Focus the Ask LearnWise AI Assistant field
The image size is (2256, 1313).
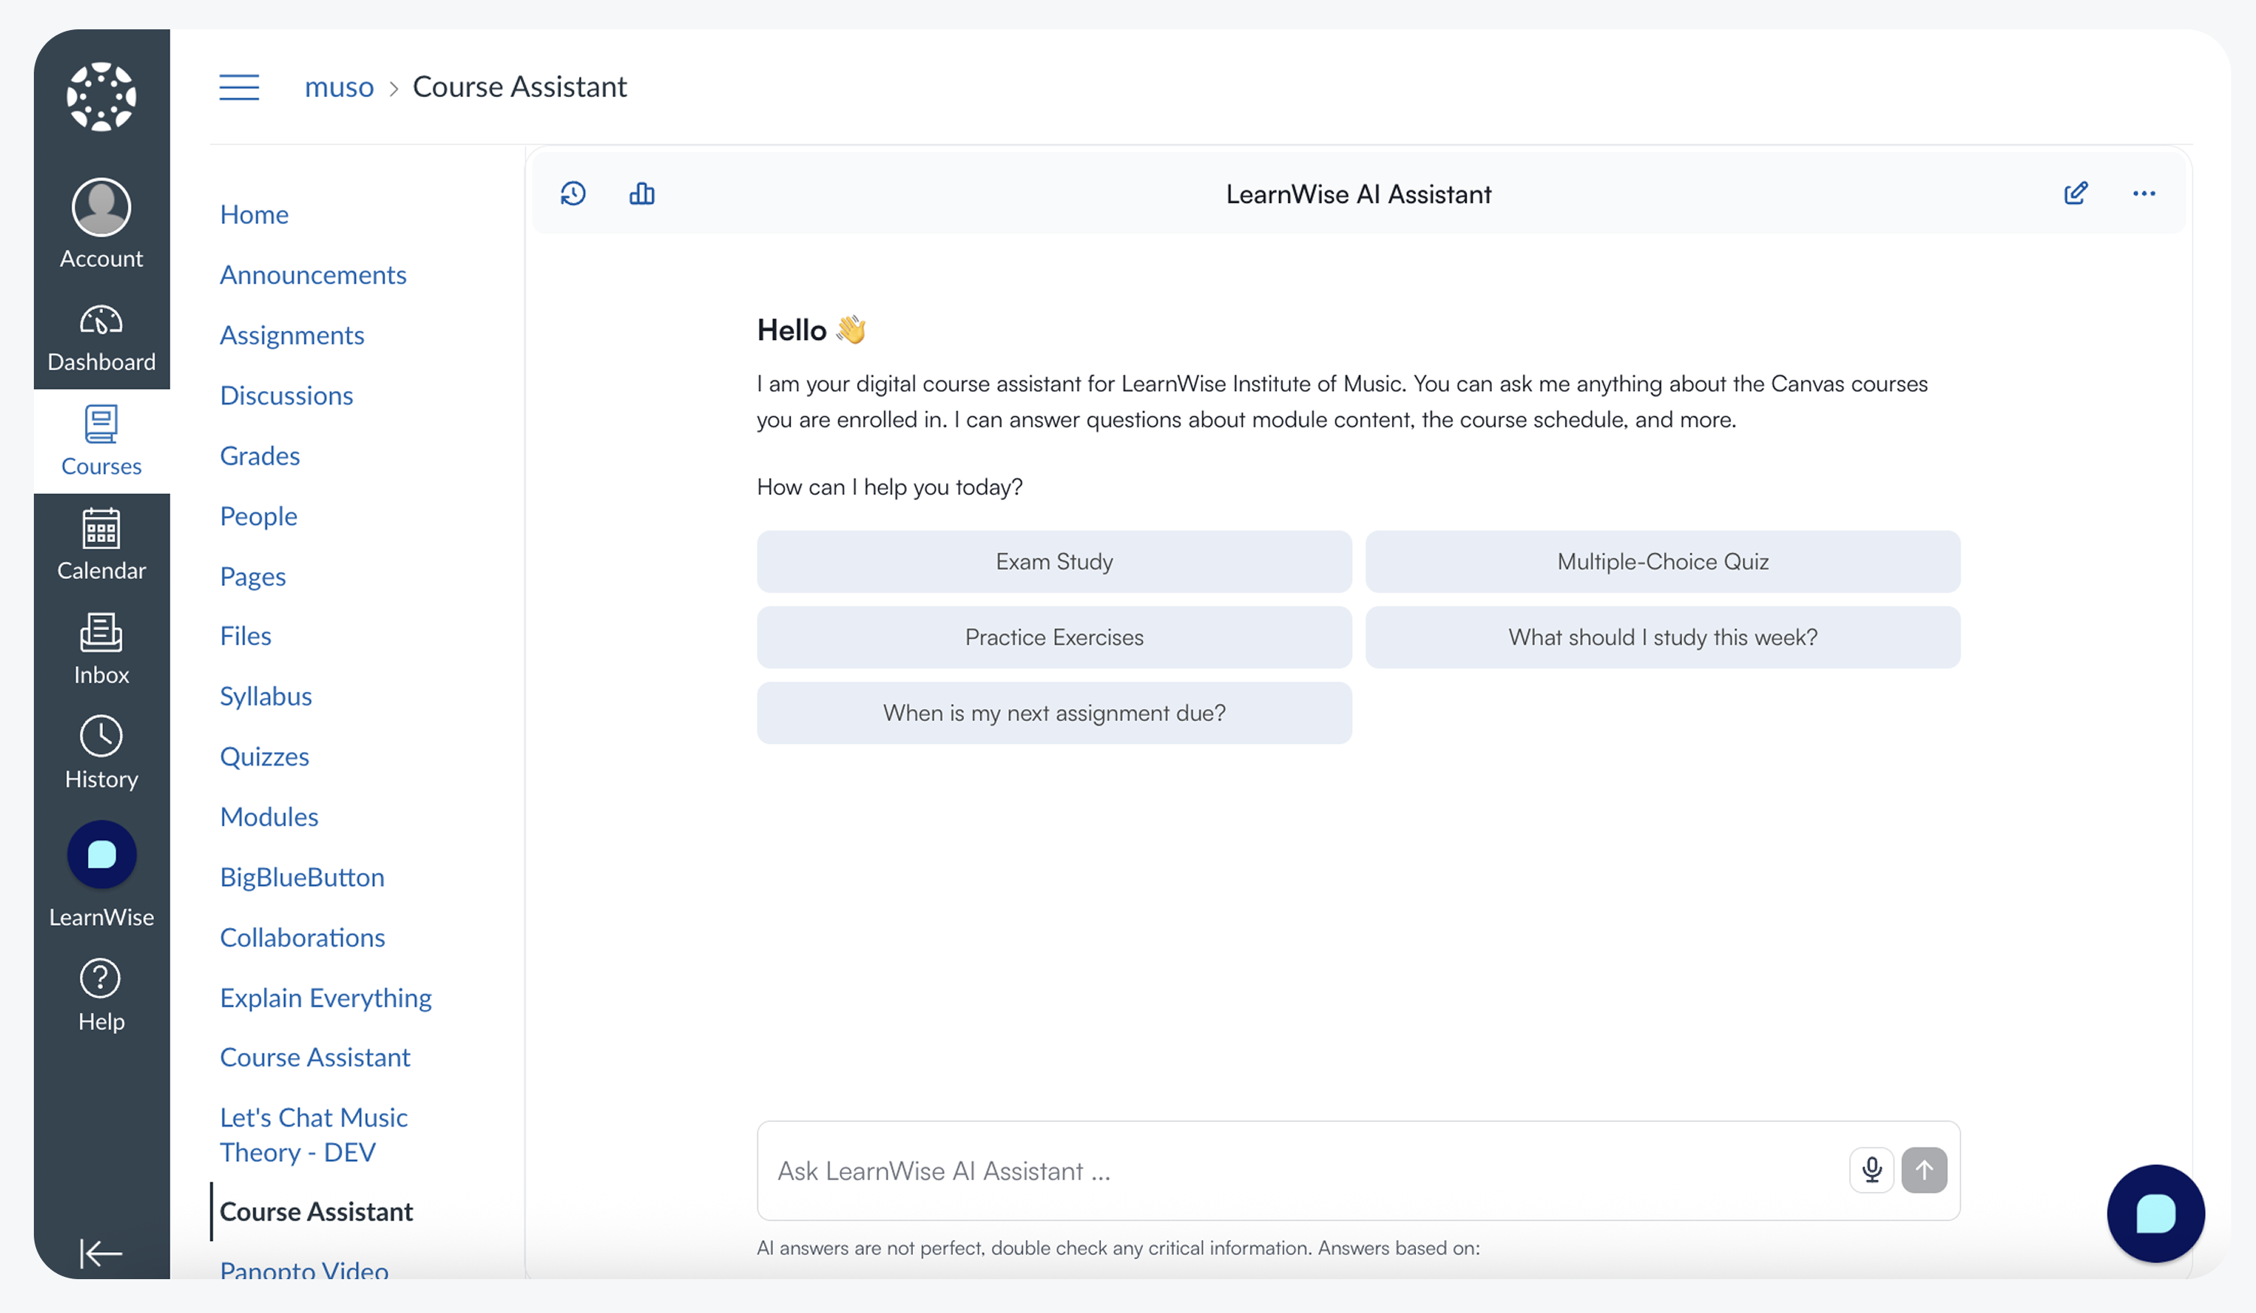coord(1298,1170)
